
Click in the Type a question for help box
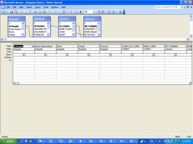coord(168,7)
